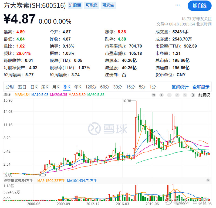Shift chart earlier with left chevron icon
Image resolution: width=216 pixels, height=208 pixels.
click(x=177, y=95)
